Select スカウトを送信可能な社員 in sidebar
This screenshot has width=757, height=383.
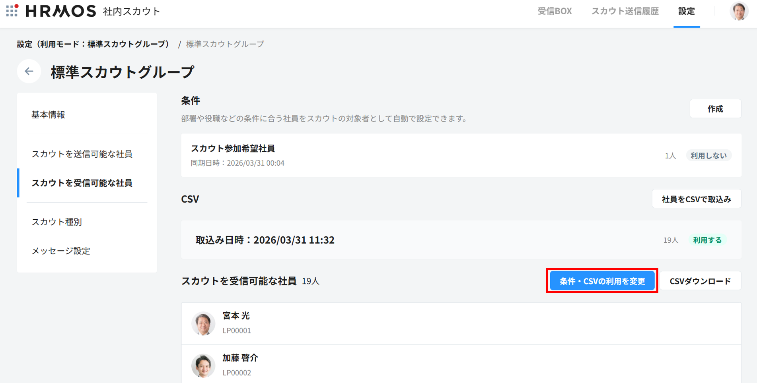click(x=82, y=154)
